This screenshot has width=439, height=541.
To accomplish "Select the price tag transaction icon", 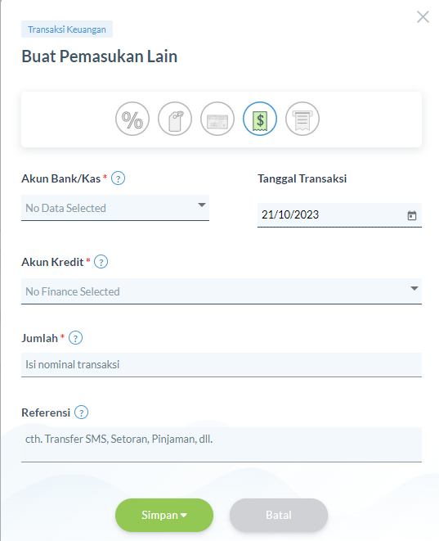I will 175,119.
